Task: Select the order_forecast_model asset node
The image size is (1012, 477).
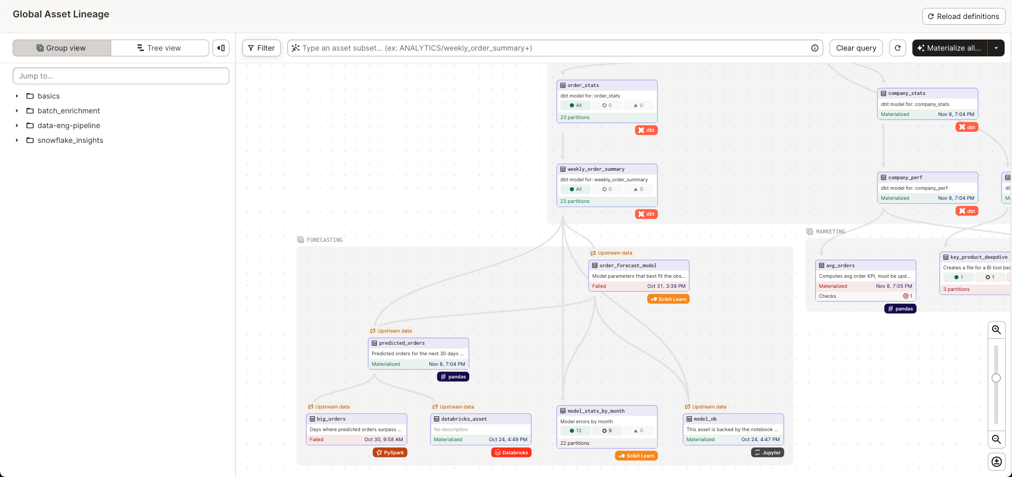Action: point(639,276)
